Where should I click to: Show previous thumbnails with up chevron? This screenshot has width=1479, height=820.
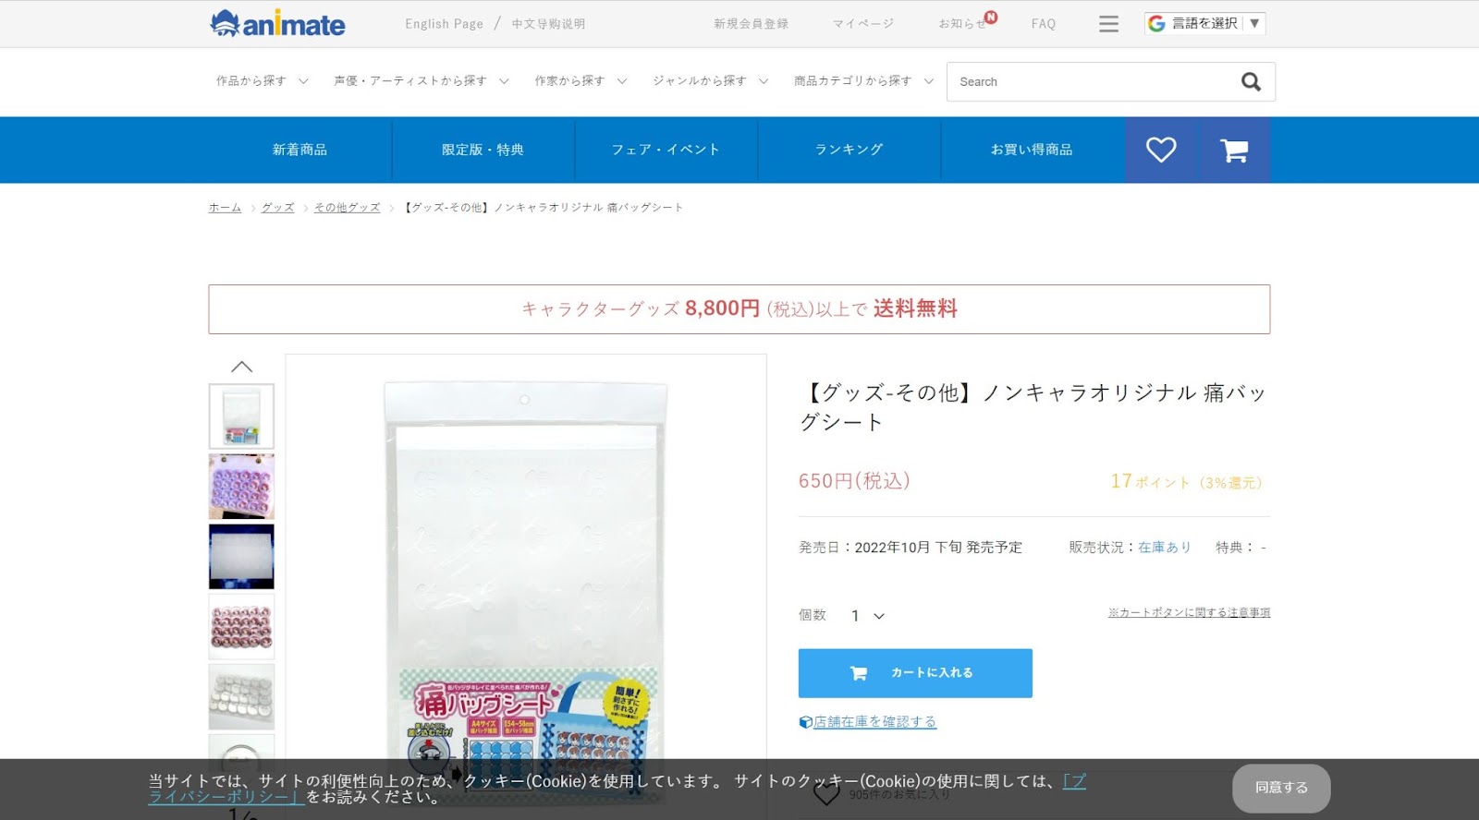(x=241, y=367)
